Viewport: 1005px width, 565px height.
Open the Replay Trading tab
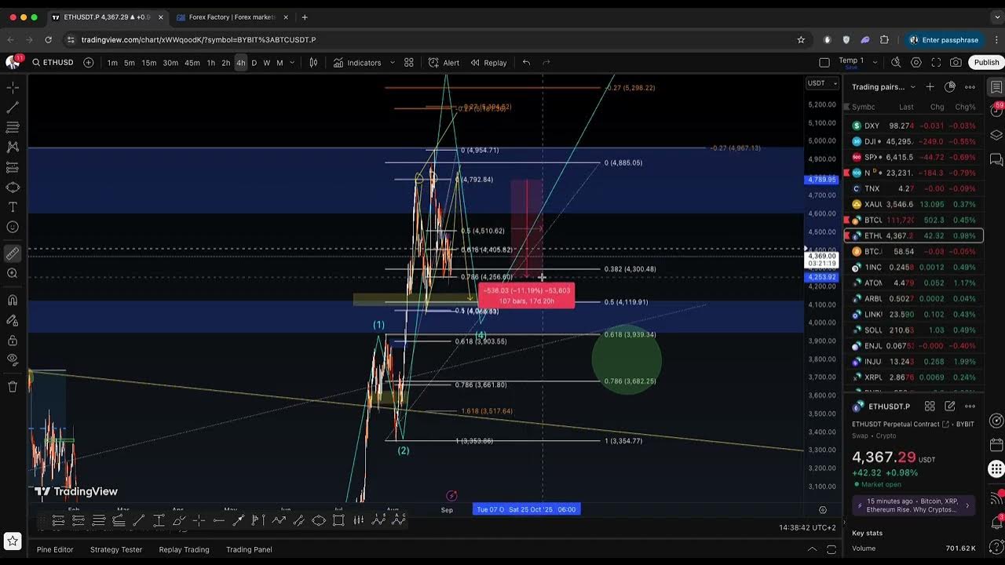click(x=185, y=549)
